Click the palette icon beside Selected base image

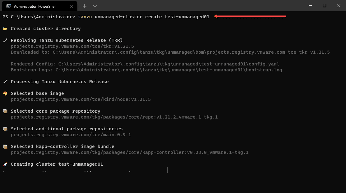pyautogui.click(x=5, y=93)
